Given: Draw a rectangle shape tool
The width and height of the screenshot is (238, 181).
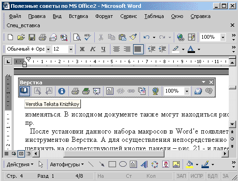Looking at the screenshot, I should pos(112,164).
